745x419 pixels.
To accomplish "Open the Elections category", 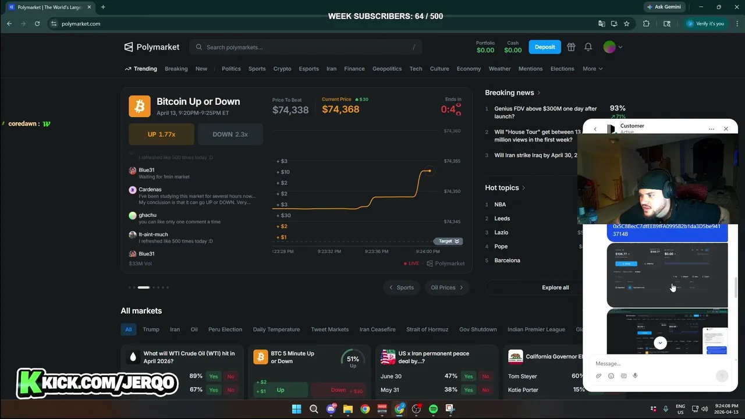I will [562, 69].
